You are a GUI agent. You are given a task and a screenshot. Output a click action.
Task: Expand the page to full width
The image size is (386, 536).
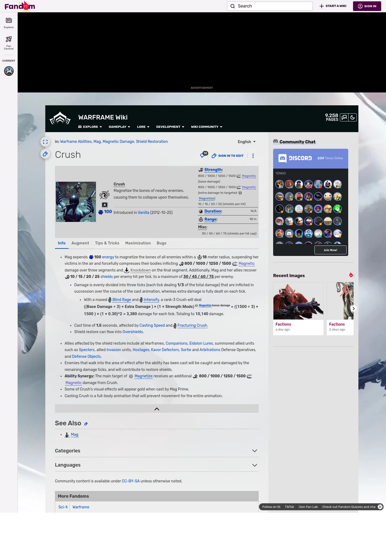[x=45, y=142]
